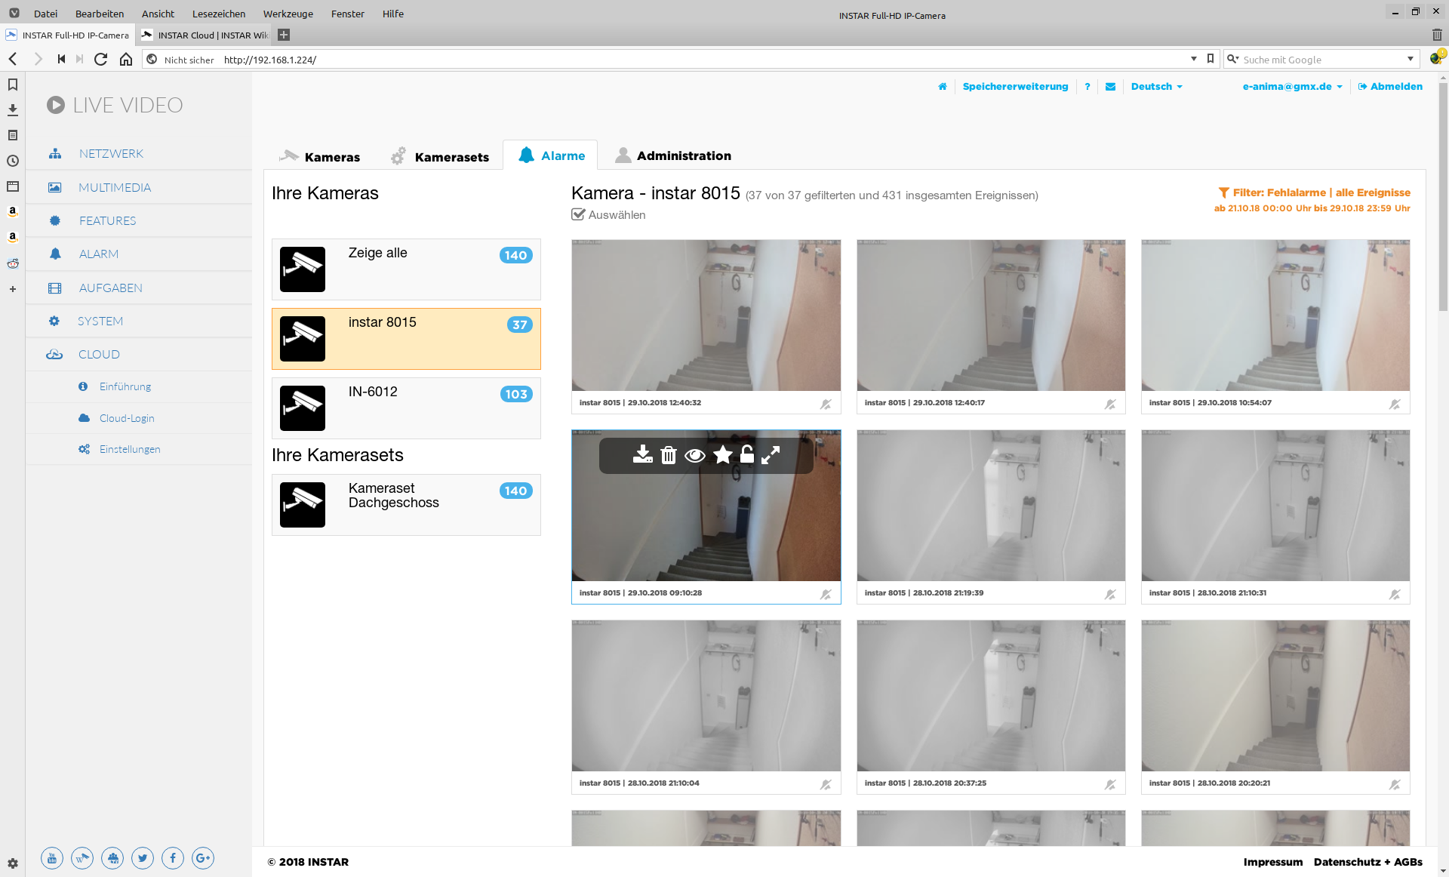Expand the MULTIMEDIA sidebar menu
This screenshot has height=877, width=1449.
(x=139, y=187)
